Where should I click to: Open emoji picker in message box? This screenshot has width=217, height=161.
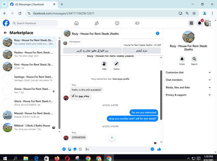click(x=152, y=149)
